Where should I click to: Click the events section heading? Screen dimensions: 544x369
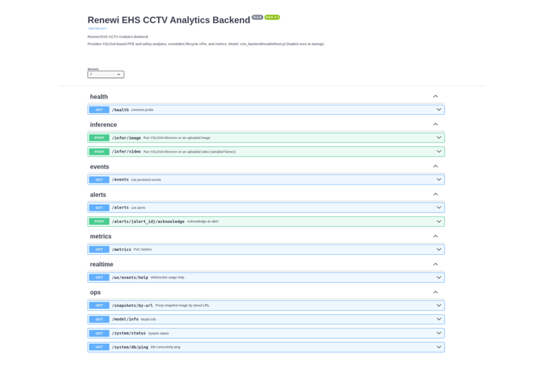[99, 166]
